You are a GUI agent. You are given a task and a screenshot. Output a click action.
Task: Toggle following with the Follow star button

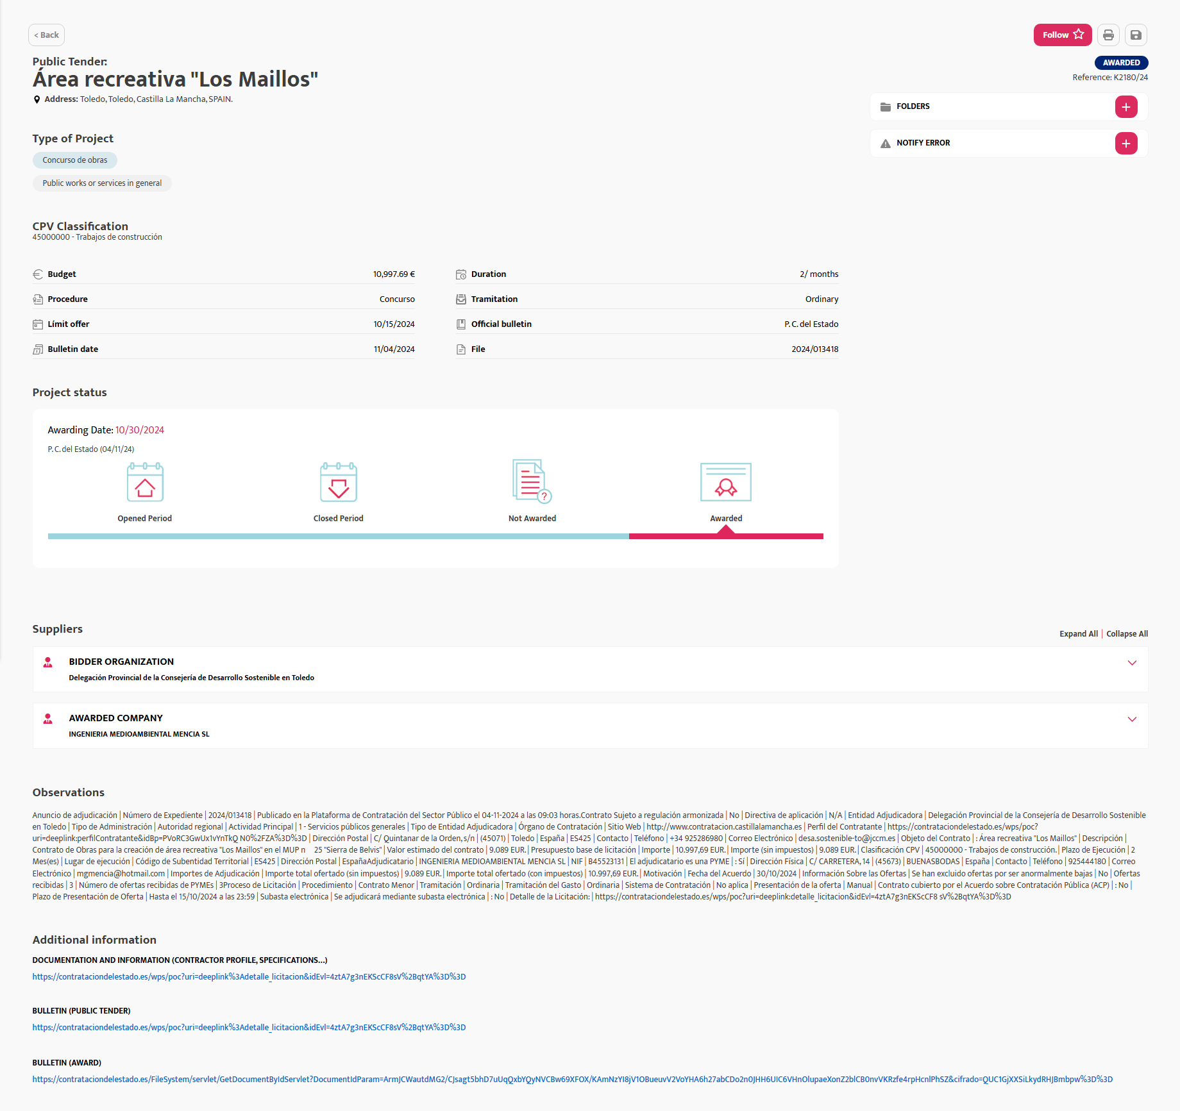pos(1062,35)
